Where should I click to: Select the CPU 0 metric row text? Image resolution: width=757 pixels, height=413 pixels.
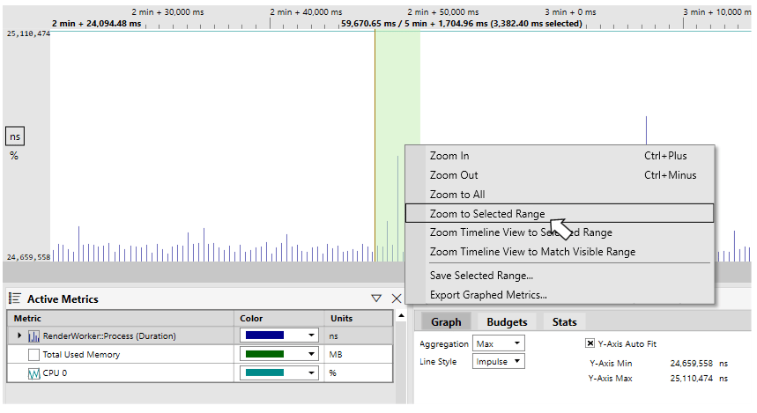[x=55, y=373]
